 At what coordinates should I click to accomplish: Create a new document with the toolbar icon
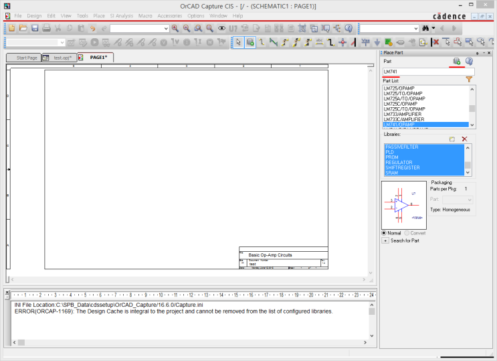coord(12,28)
